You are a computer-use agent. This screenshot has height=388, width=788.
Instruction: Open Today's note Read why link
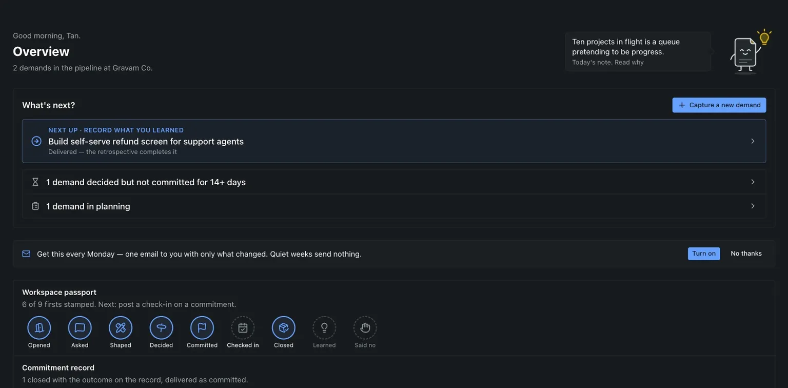click(x=629, y=62)
